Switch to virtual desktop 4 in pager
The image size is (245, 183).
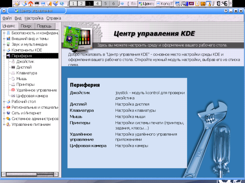coord(97,3)
